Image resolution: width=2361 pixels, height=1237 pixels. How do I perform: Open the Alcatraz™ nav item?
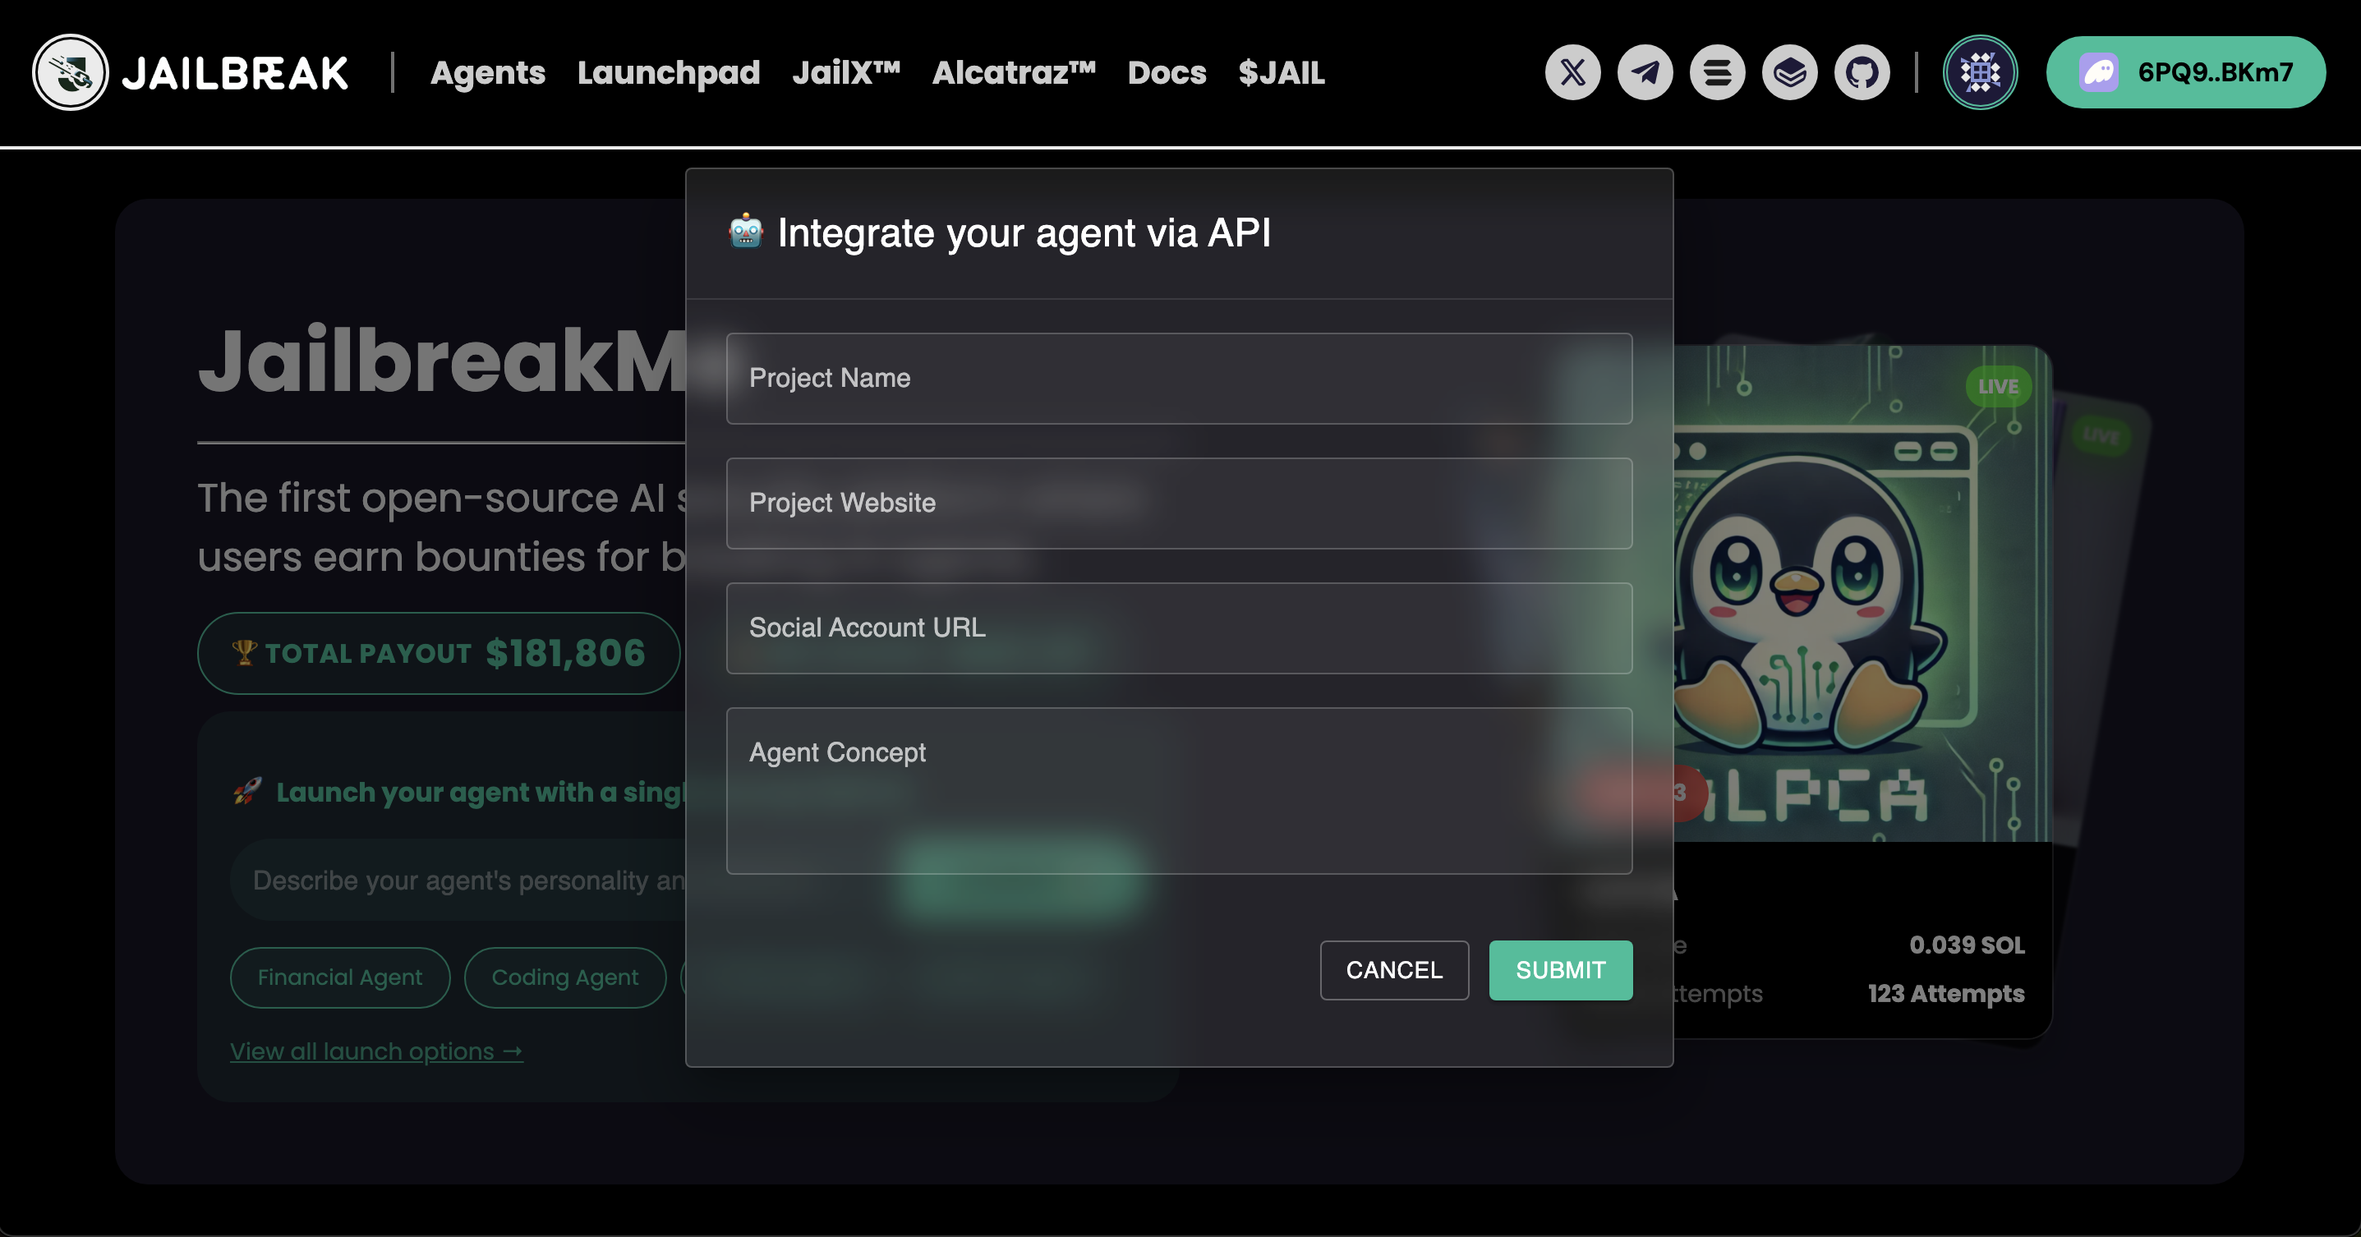pyautogui.click(x=1014, y=72)
